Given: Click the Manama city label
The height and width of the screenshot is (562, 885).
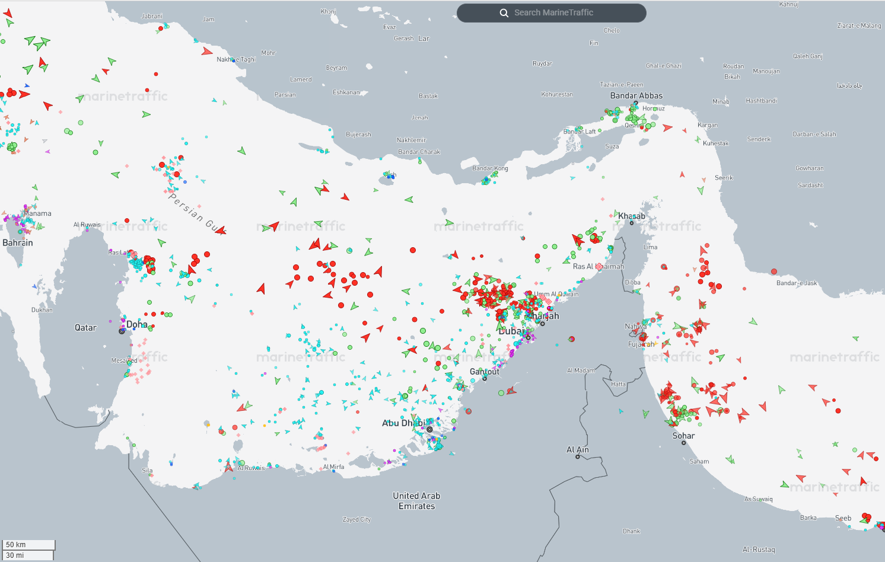Looking at the screenshot, I should point(37,213).
